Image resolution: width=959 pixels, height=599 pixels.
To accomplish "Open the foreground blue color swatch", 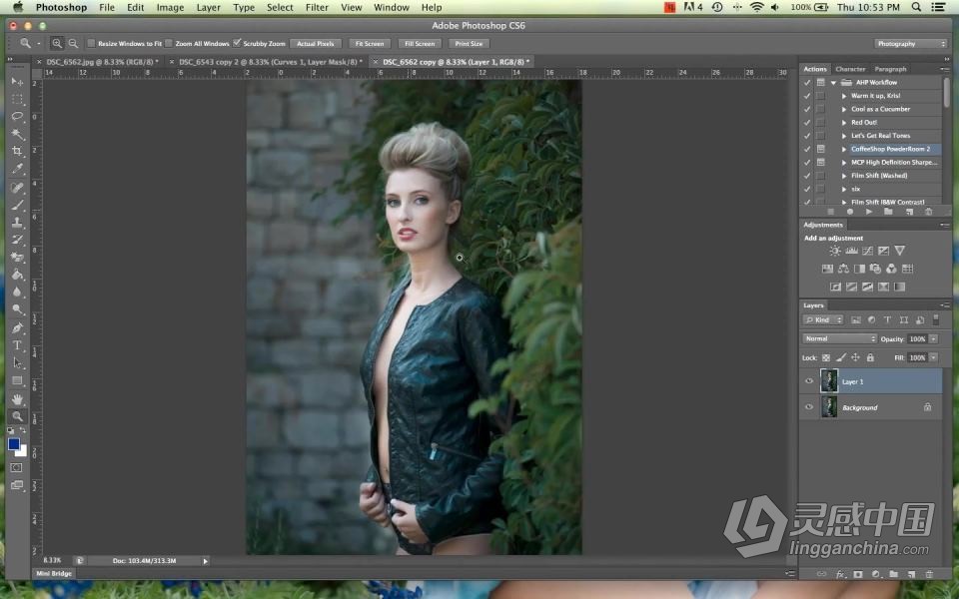I will [x=13, y=443].
